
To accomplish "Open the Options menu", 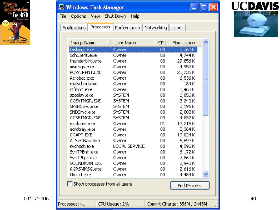I will pos(78,16).
